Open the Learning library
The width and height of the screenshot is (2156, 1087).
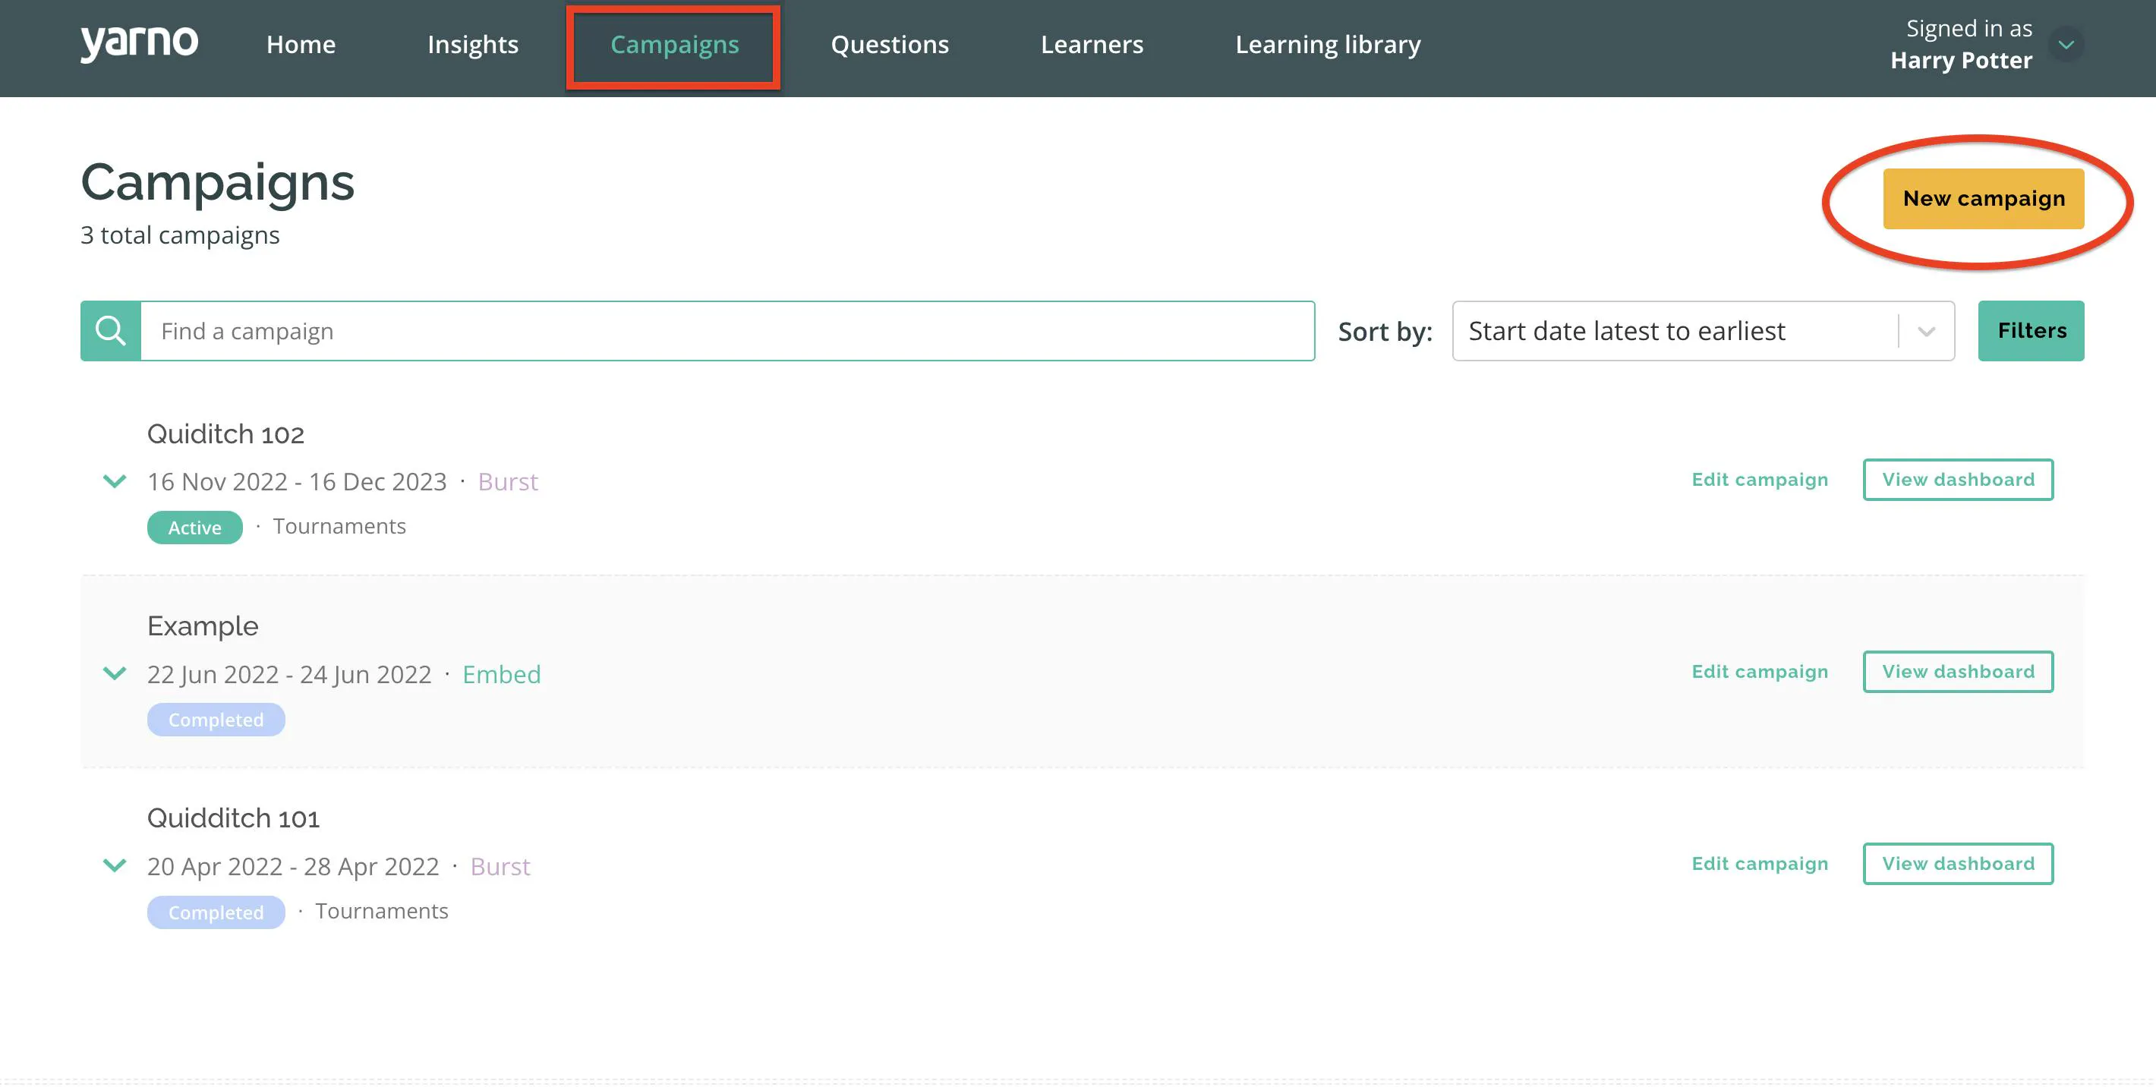point(1329,44)
